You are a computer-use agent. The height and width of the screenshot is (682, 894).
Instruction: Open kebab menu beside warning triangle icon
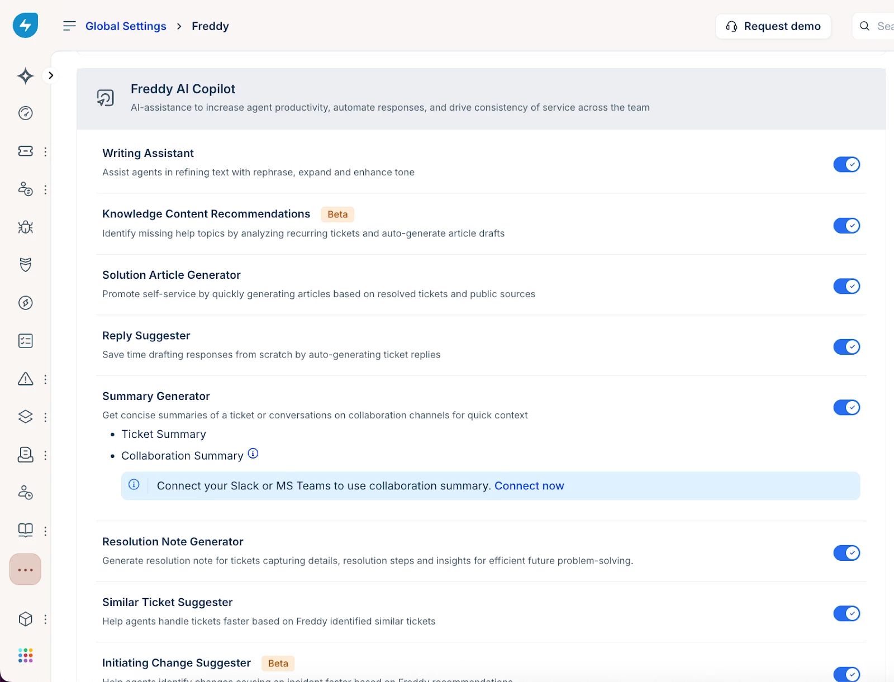point(45,379)
